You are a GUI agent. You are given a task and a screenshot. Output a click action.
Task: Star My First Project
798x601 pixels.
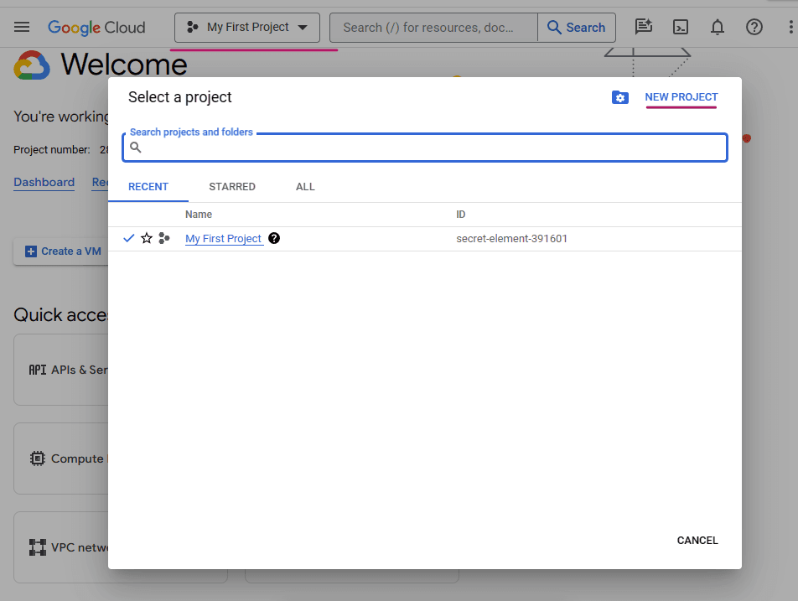click(147, 238)
